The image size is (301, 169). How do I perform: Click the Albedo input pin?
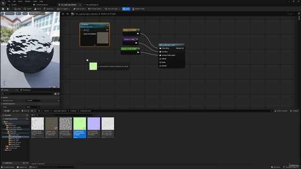point(160,59)
